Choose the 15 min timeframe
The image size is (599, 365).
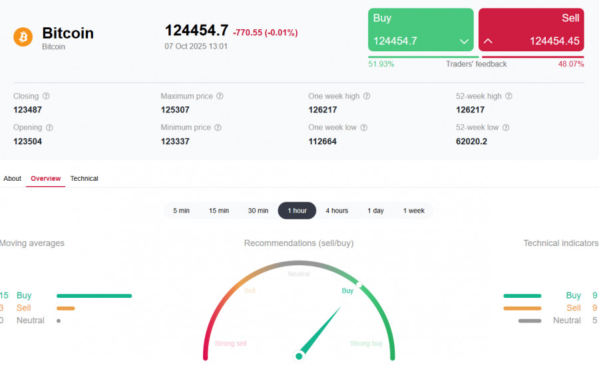(219, 210)
